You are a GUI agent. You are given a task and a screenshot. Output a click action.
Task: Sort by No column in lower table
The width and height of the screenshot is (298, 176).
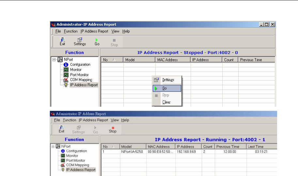coord(111,147)
